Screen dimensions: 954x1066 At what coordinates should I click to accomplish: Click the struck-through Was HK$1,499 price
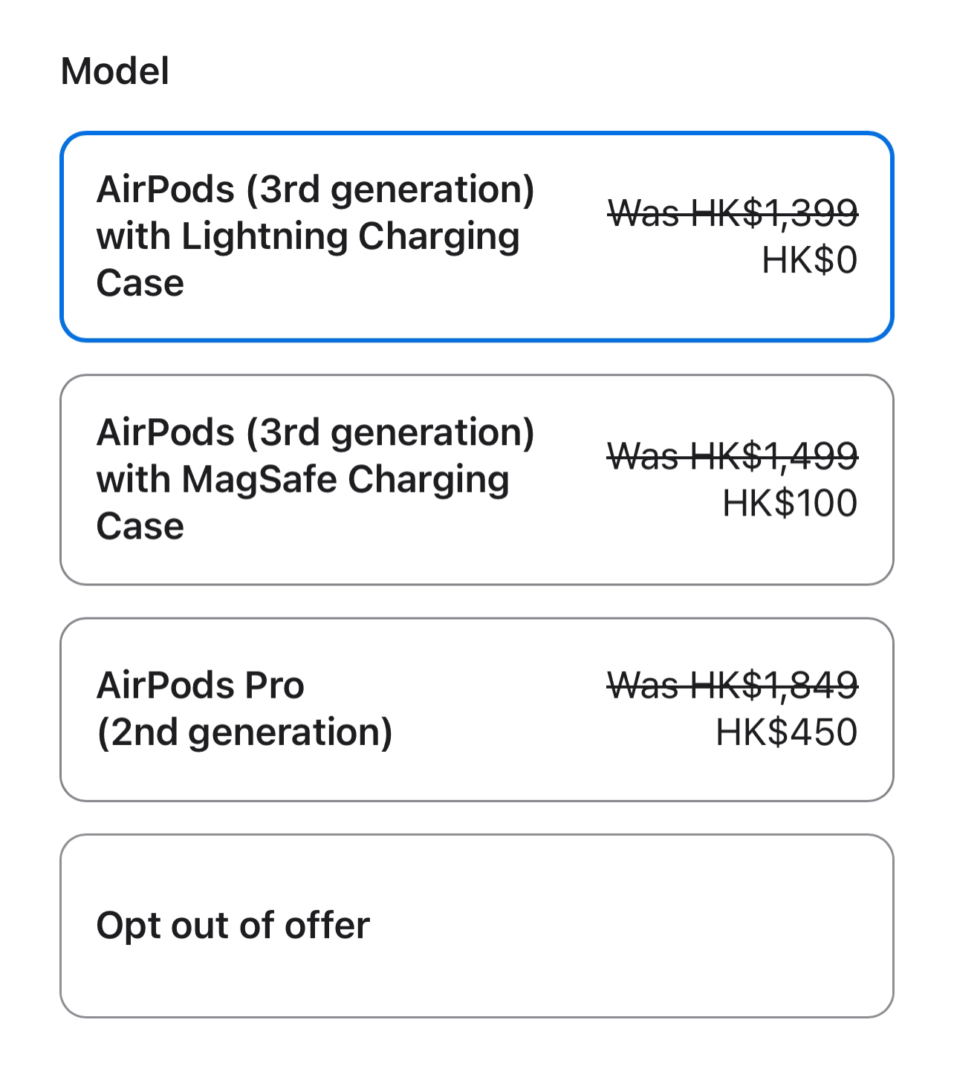coord(733,456)
